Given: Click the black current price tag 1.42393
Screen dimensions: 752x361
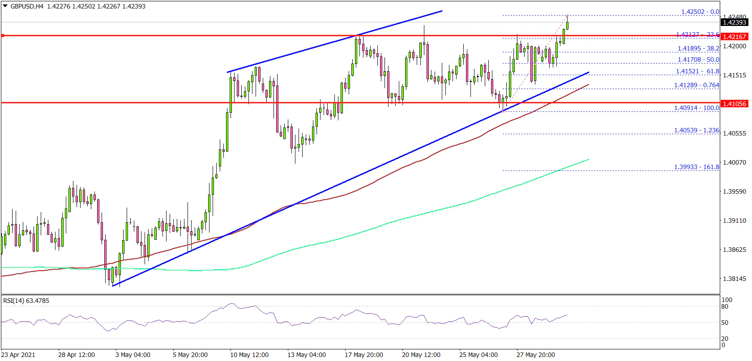Looking at the screenshot, I should point(734,22).
